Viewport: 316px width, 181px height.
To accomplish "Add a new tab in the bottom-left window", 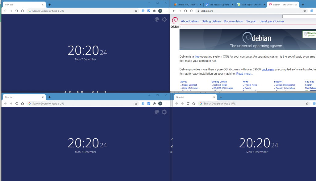I will (x=50, y=97).
